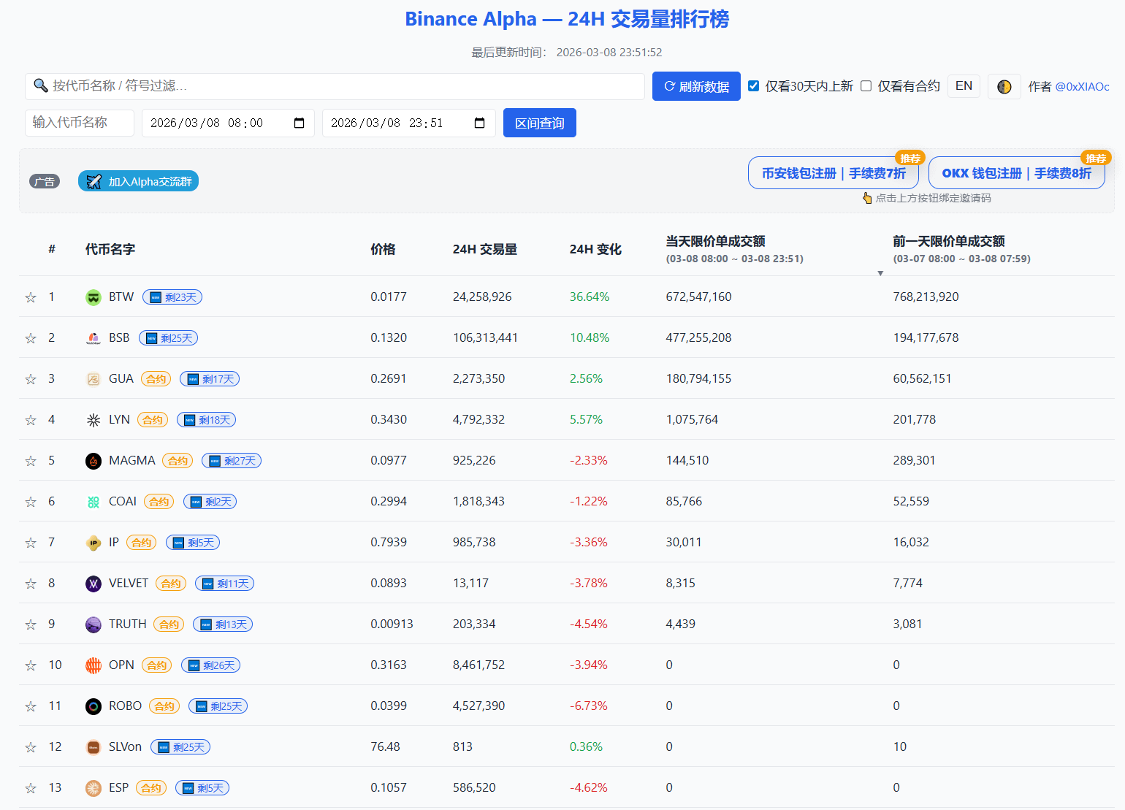Click the end datetime input field
The height and width of the screenshot is (810, 1125).
click(409, 123)
